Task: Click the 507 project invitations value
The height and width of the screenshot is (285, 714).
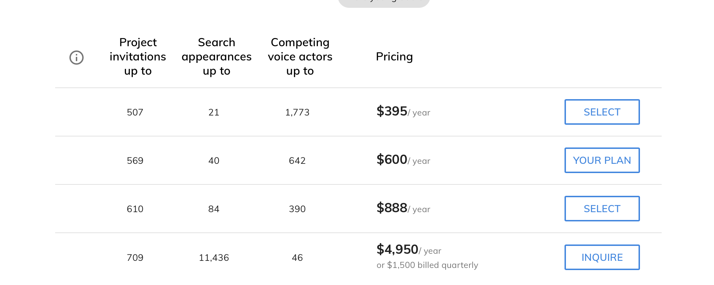Action: (x=135, y=113)
